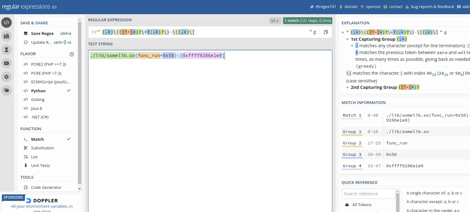Click the regex flags 'g' selector
This screenshot has width=470, height=212.
coord(315,32)
